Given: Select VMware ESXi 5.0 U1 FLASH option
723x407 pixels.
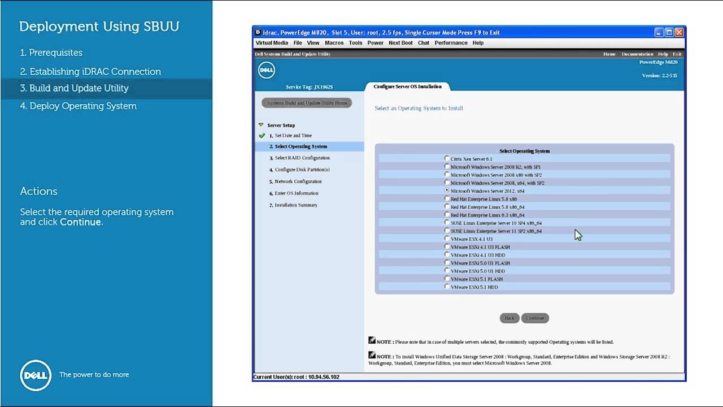Looking at the screenshot, I should [447, 263].
